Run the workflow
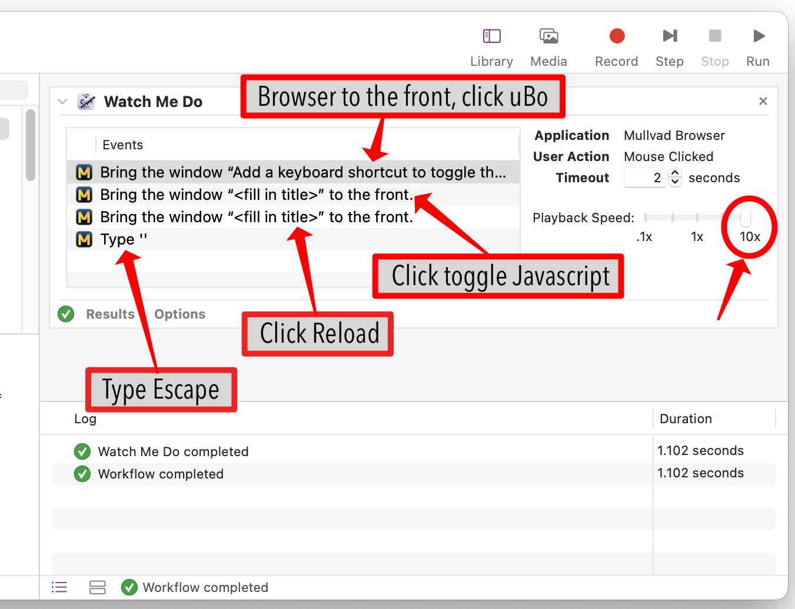Image resolution: width=795 pixels, height=609 pixels. click(x=757, y=36)
